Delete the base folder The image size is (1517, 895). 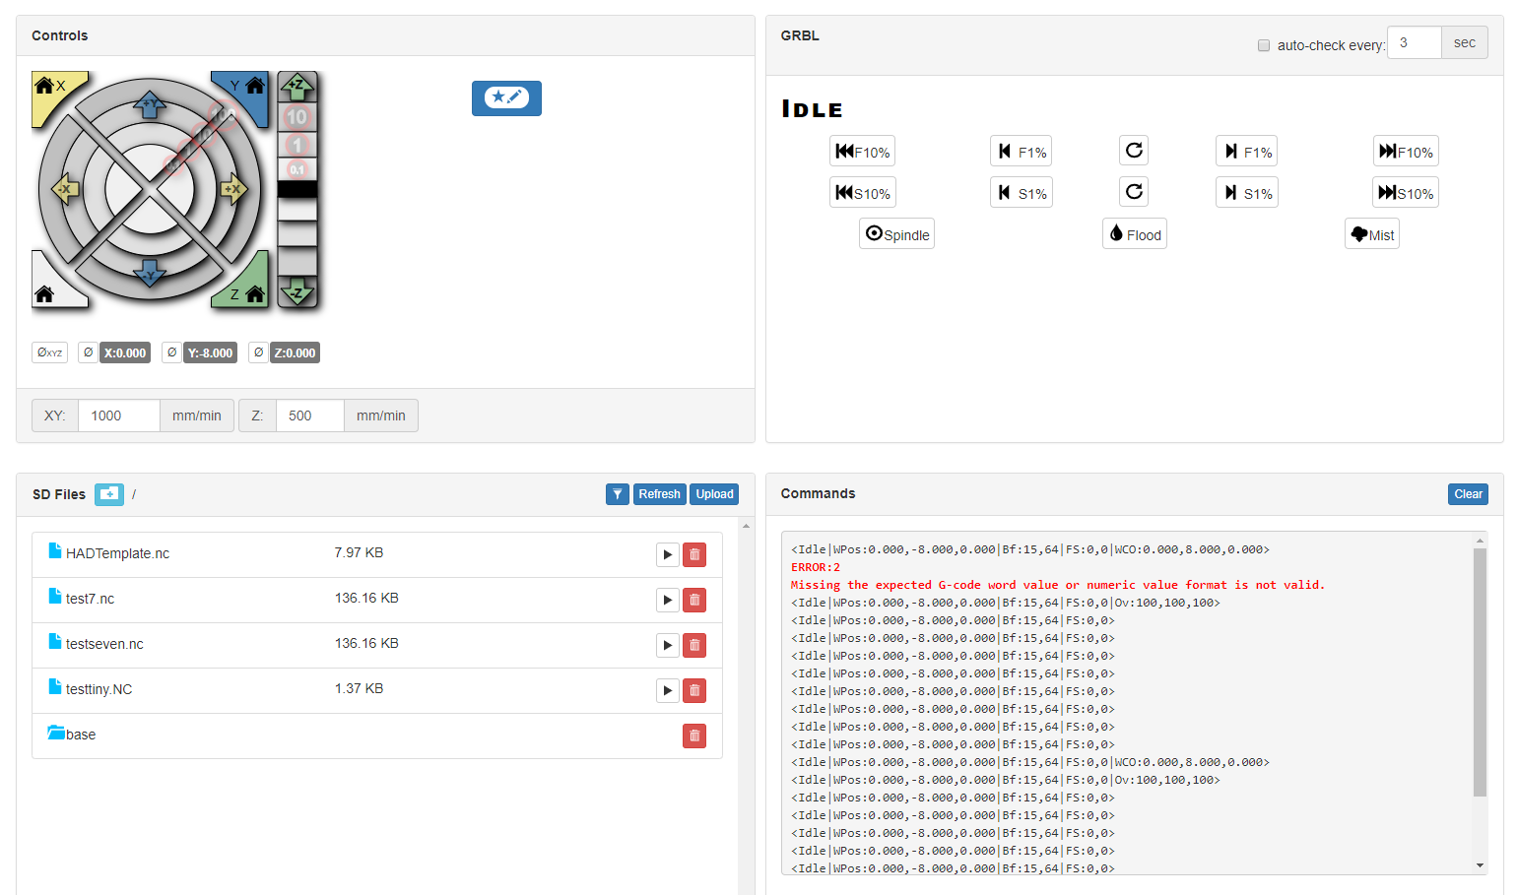pos(694,735)
